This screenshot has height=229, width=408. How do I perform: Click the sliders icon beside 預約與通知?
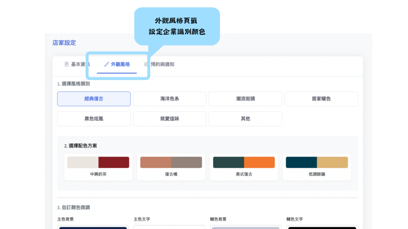[146, 64]
